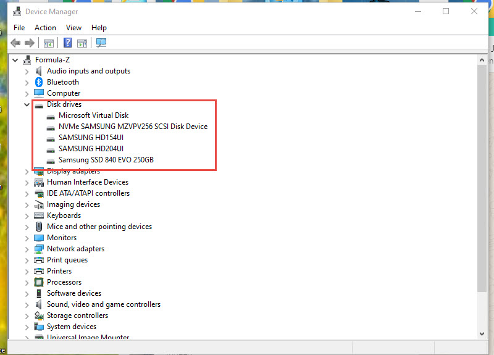Expand the Storage controllers category
Viewport: 494px width, 355px height.
tap(27, 316)
